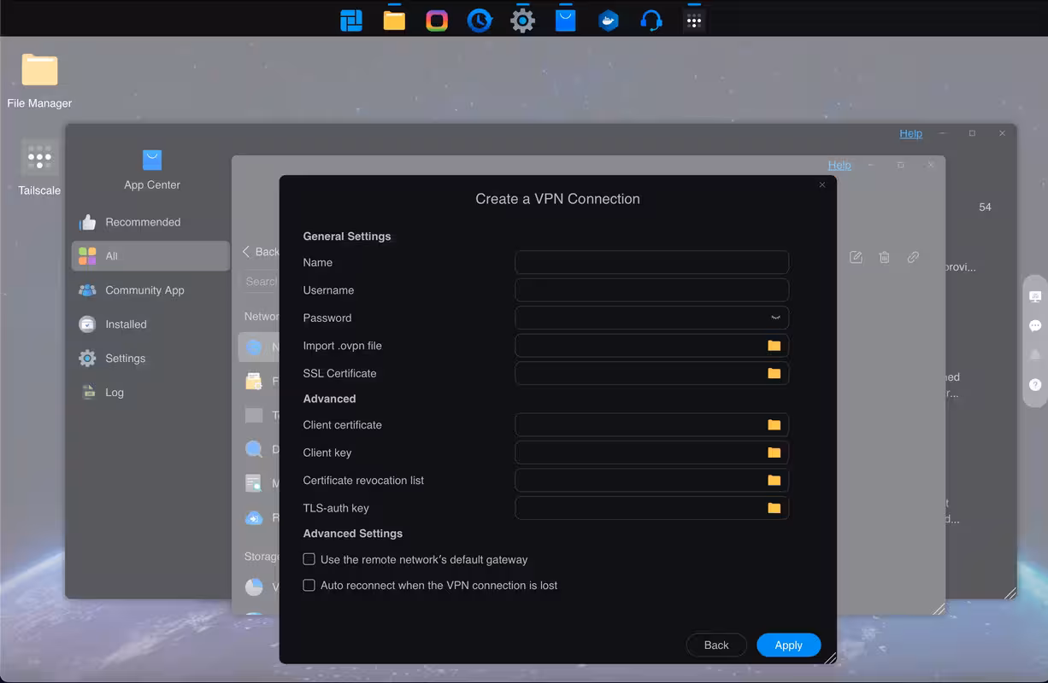
Task: Open the folder icon in the top dock
Action: pos(394,20)
